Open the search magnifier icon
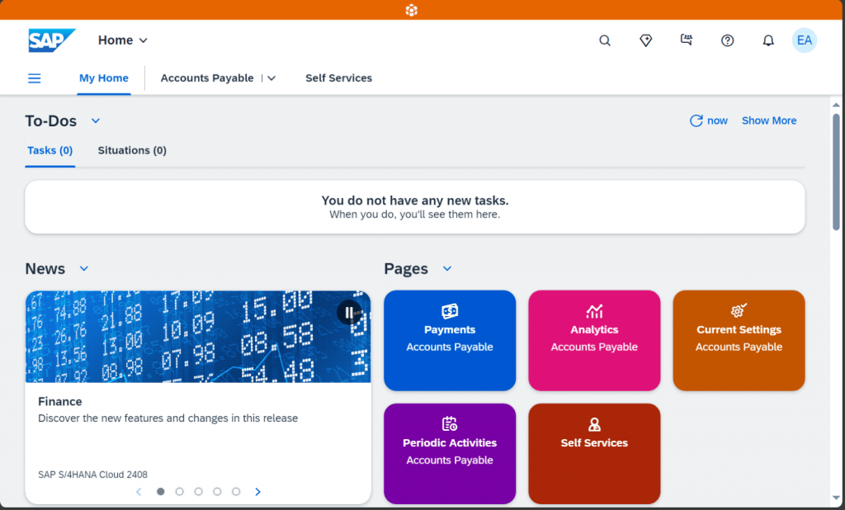The width and height of the screenshot is (845, 510). point(605,40)
